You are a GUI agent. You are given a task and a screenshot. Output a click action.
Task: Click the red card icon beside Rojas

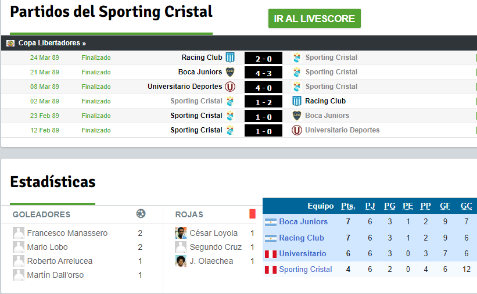point(252,214)
